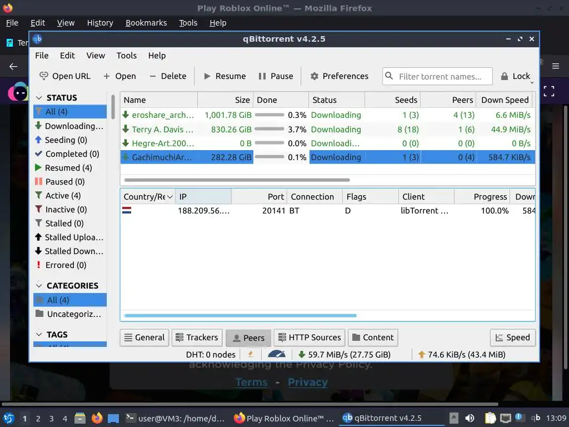The width and height of the screenshot is (569, 427).
Task: Click the Delete minus icon
Action: [x=153, y=76]
